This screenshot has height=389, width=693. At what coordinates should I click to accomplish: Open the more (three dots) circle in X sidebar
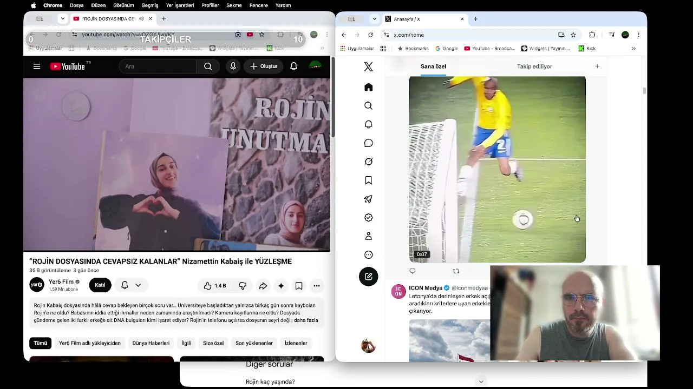click(368, 254)
